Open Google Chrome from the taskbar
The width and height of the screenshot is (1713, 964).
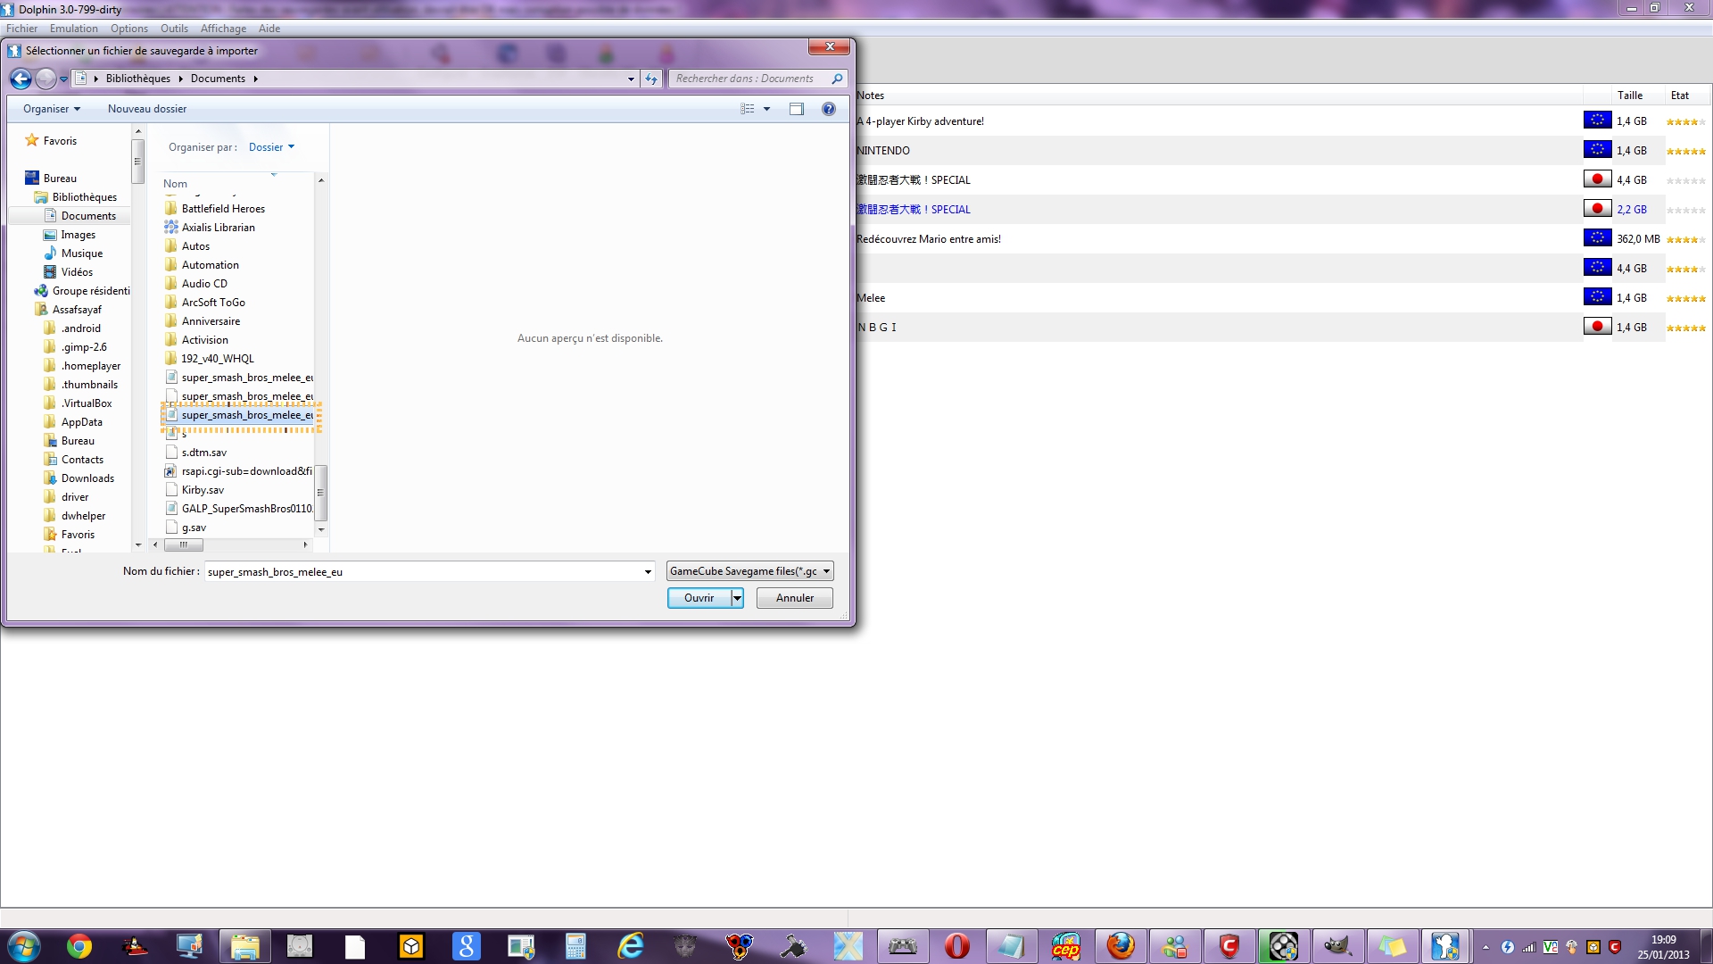pyautogui.click(x=79, y=946)
